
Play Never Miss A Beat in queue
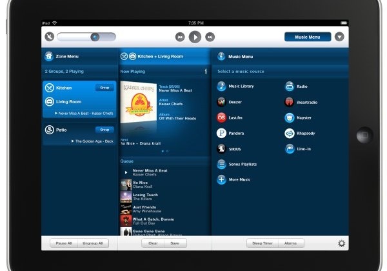(x=165, y=172)
